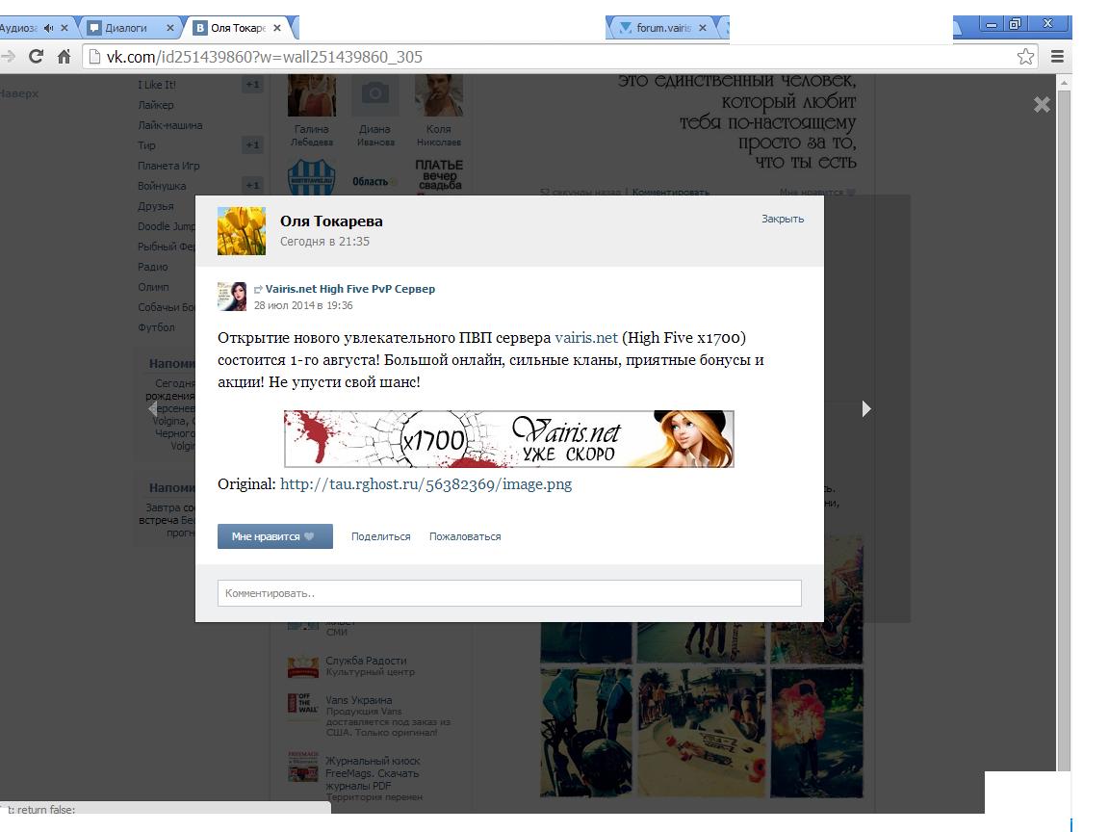Bookmark this page with the star icon
The height and width of the screenshot is (832, 1109).
point(1025,57)
